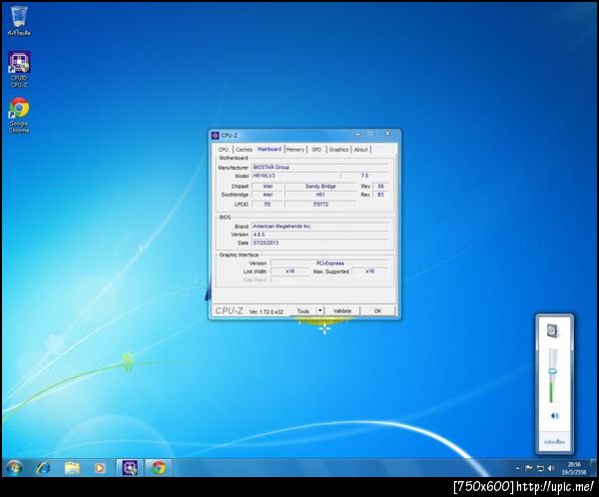
Task: Click the Windows Start button
Action: click(x=14, y=467)
